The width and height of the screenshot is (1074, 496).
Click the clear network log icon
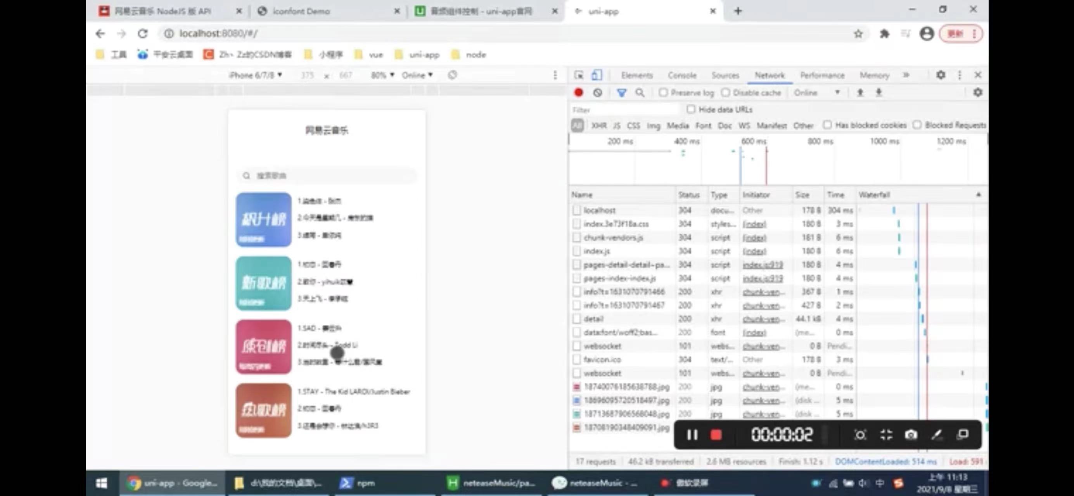[597, 92]
